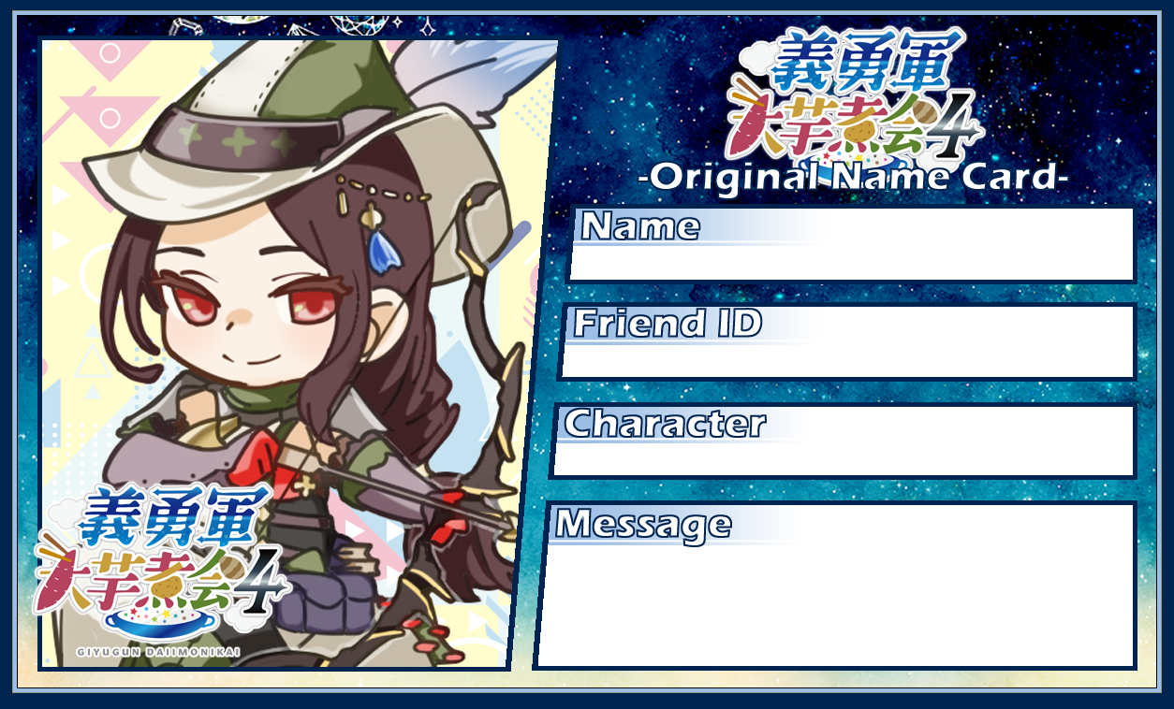This screenshot has width=1174, height=709.
Task: Click the Friend ID label heading
Action: (668, 324)
